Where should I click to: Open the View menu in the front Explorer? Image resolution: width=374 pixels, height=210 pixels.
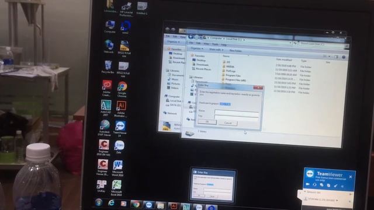206,44
